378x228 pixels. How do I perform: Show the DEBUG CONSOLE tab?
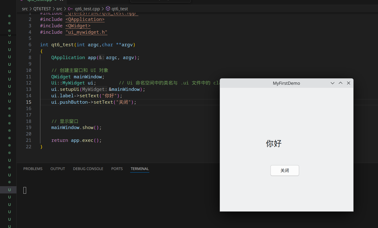(88, 169)
